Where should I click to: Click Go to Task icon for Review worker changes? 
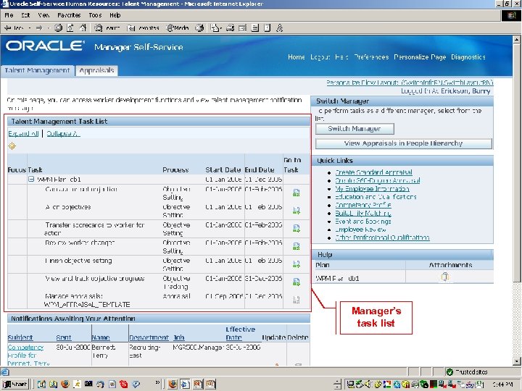point(297,246)
